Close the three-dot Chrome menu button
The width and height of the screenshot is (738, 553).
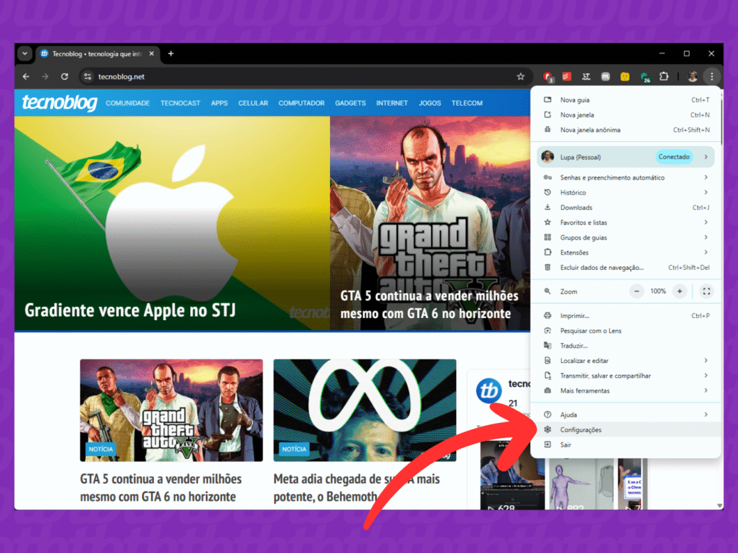pyautogui.click(x=712, y=77)
